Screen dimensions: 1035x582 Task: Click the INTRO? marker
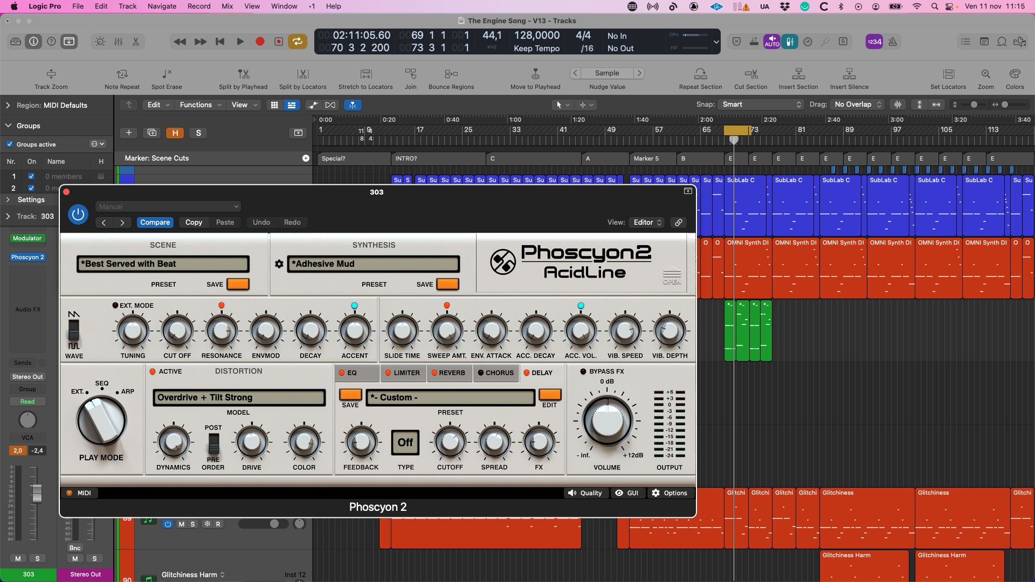(438, 158)
